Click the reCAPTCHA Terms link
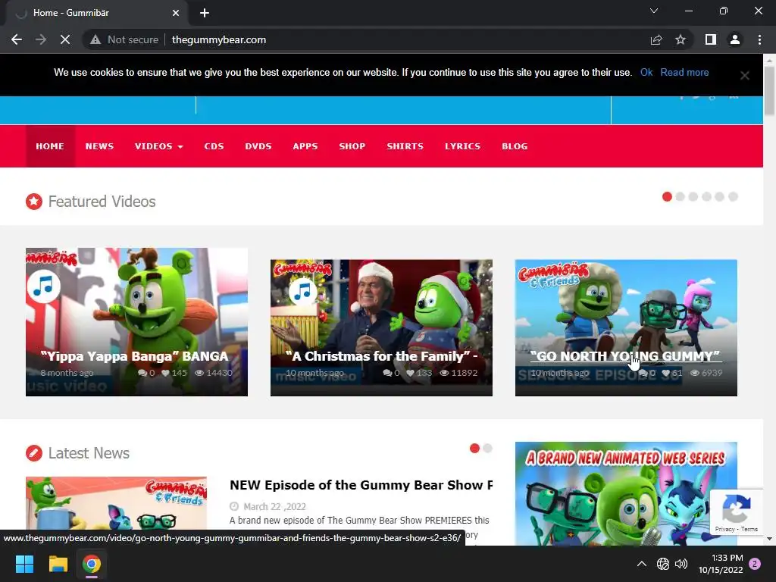Image resolution: width=776 pixels, height=582 pixels. click(749, 529)
